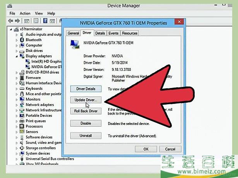The height and width of the screenshot is (178, 238).
Task: Switch to the Details tab
Action: point(100,33)
